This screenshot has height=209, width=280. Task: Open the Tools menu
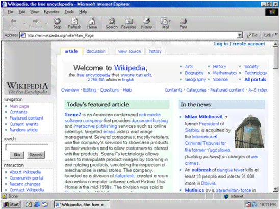(x=69, y=12)
